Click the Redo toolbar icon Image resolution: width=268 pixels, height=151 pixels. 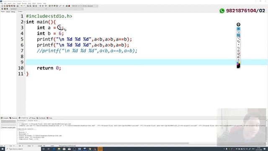24,6
